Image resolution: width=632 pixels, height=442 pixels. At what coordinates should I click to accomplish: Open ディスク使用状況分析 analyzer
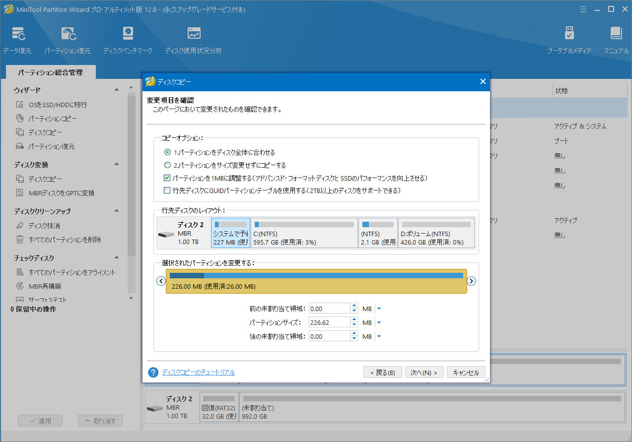(193, 39)
